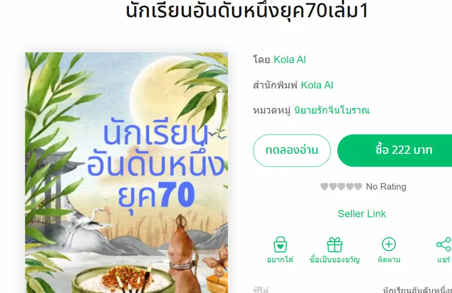Click the ซื้อเป็นของขวัญ text label
The image size is (452, 293).
coord(334,260)
